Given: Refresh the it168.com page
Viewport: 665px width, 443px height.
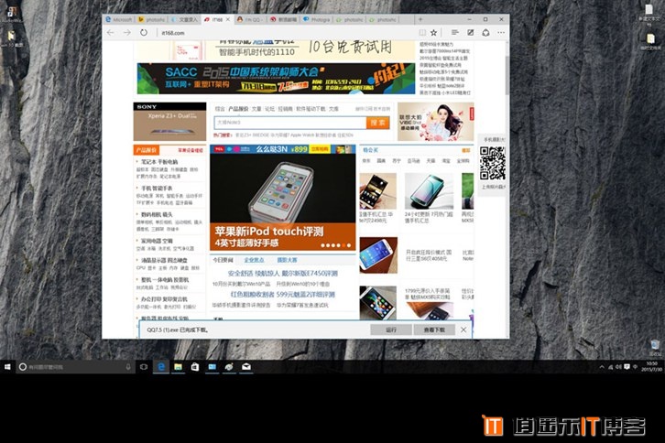Looking at the screenshot, I should point(144,33).
